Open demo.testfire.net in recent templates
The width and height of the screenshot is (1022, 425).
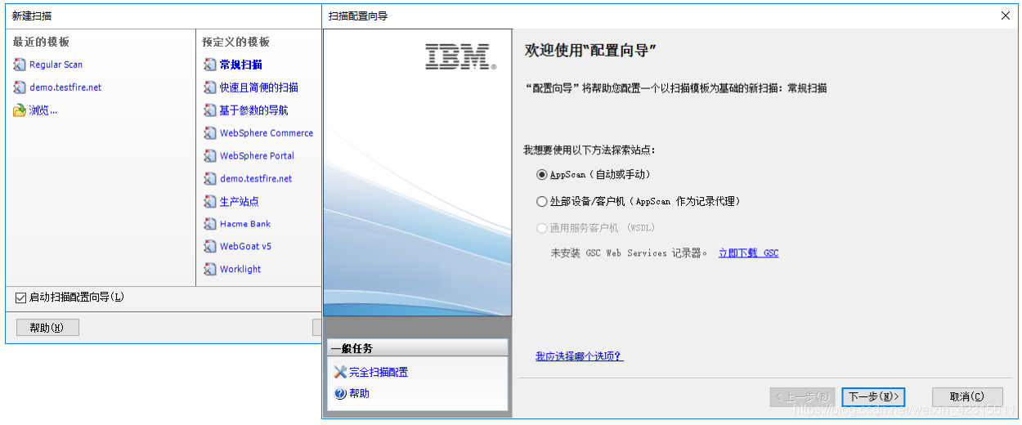65,87
